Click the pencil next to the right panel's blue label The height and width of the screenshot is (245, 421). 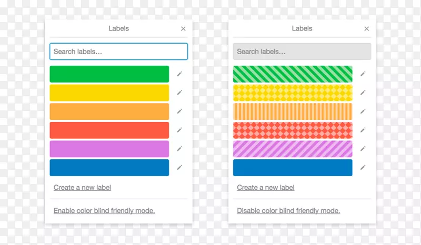coord(363,168)
